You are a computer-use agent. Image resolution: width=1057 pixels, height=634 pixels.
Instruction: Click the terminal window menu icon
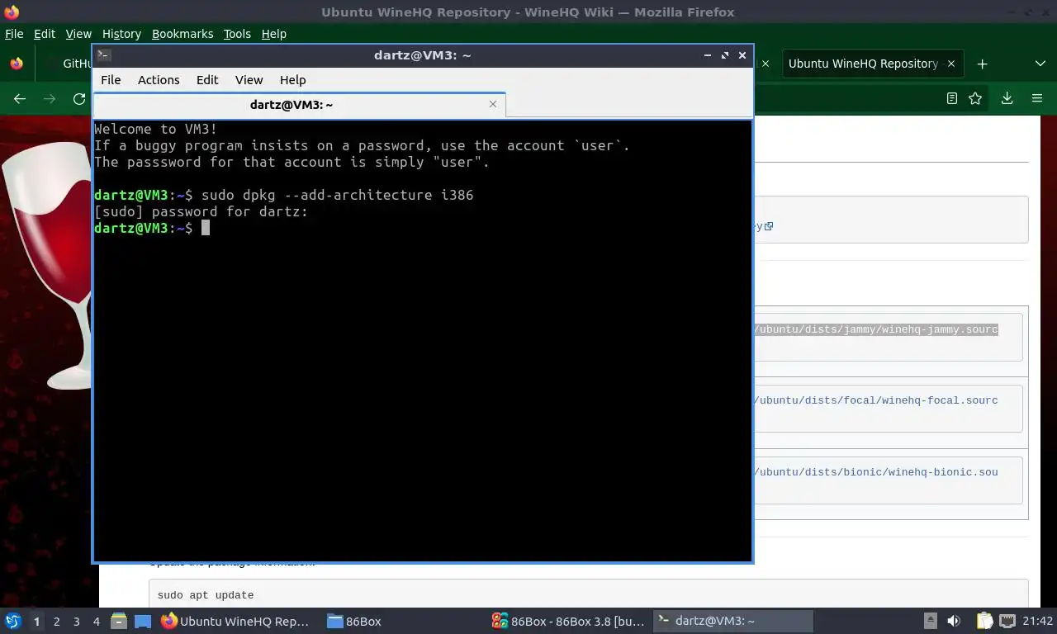[104, 55]
